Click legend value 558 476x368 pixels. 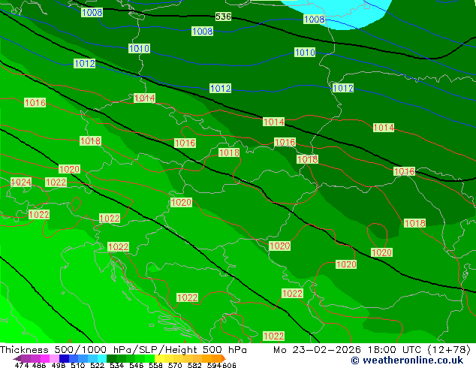(155, 365)
